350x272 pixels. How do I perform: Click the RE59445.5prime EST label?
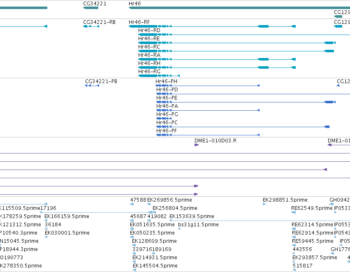pyautogui.click(x=313, y=241)
